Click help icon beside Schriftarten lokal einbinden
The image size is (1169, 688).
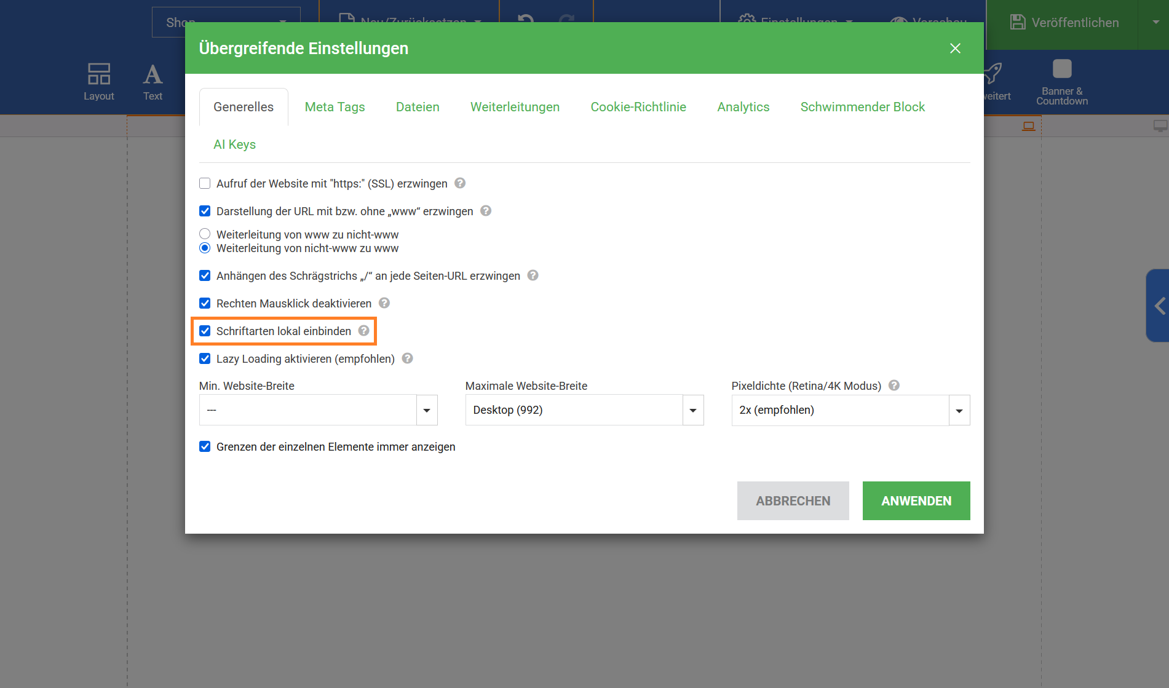[364, 331]
